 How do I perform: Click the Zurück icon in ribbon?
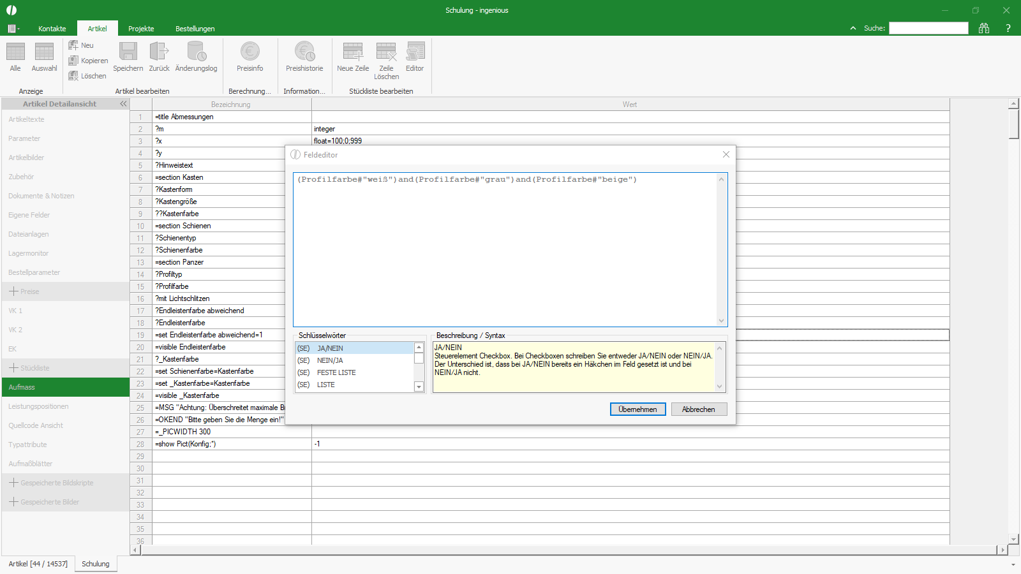point(159,52)
